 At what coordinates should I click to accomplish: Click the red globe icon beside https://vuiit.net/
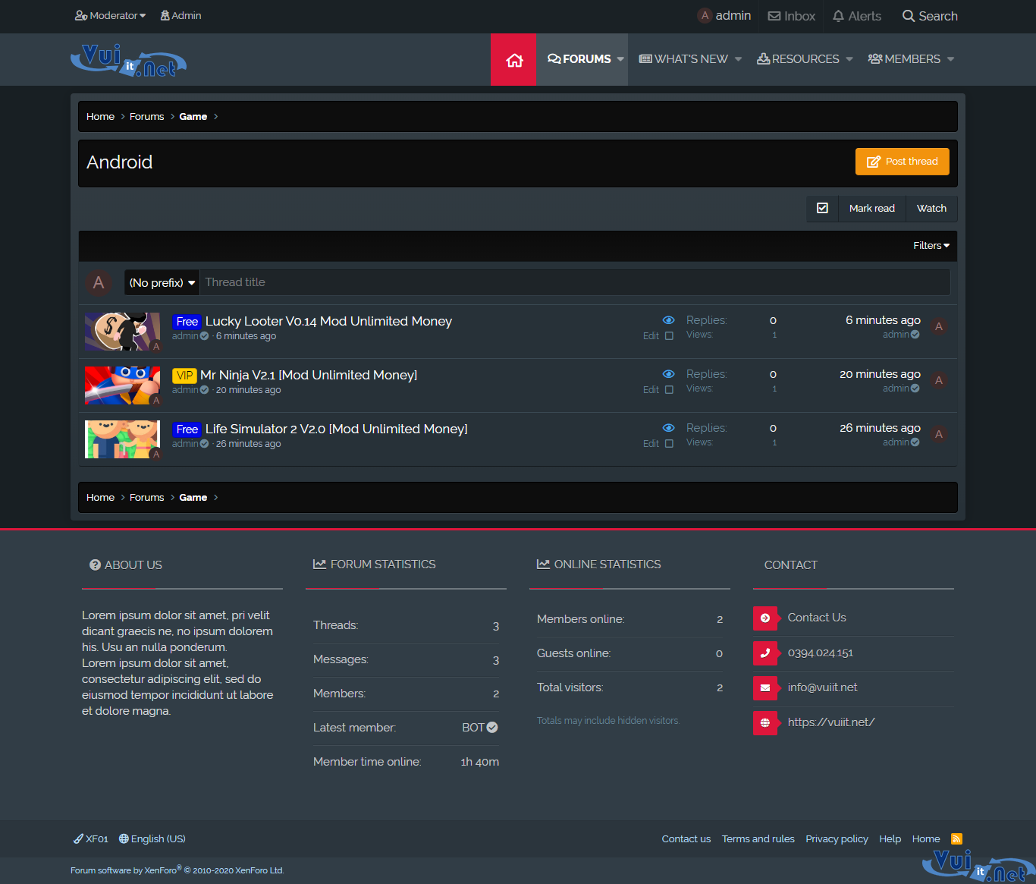click(765, 723)
